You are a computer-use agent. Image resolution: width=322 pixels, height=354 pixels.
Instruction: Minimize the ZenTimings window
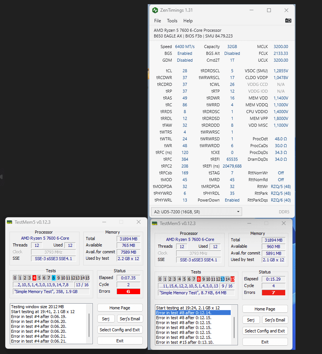pyautogui.click(x=252, y=10)
